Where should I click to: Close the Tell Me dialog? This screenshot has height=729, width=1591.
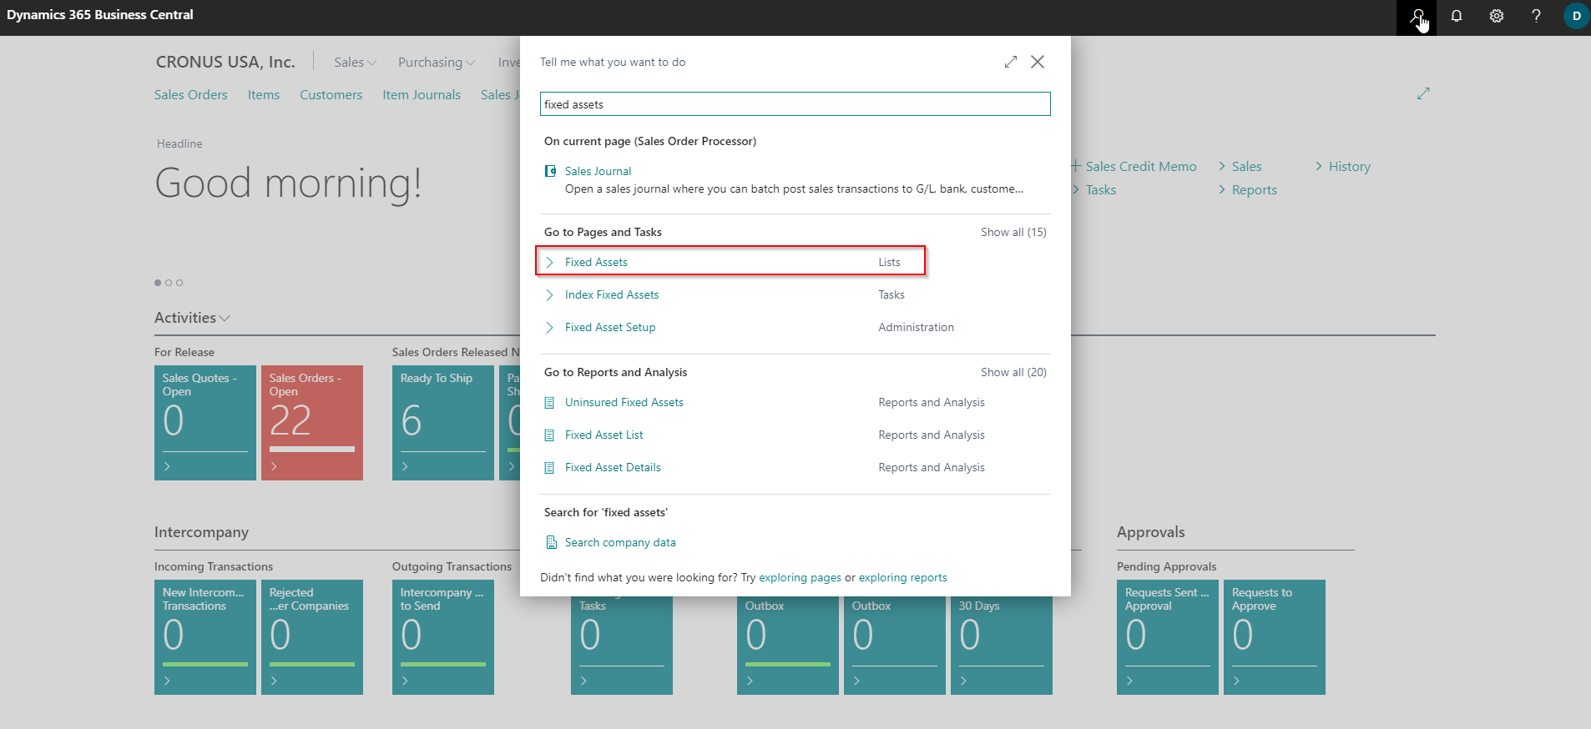click(x=1038, y=62)
